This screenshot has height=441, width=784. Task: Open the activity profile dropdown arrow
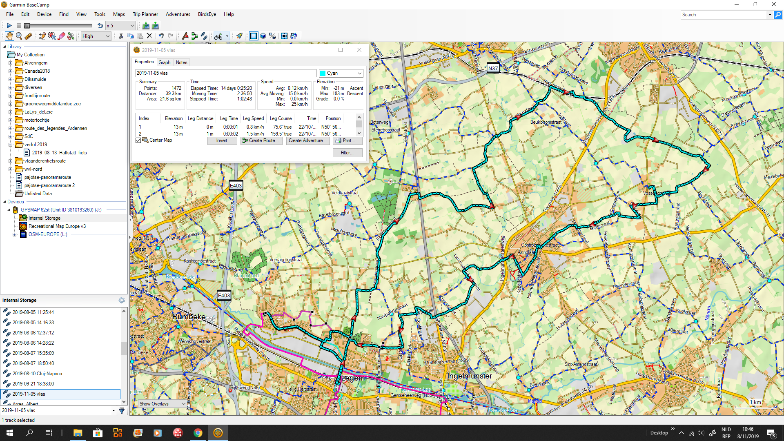(227, 36)
